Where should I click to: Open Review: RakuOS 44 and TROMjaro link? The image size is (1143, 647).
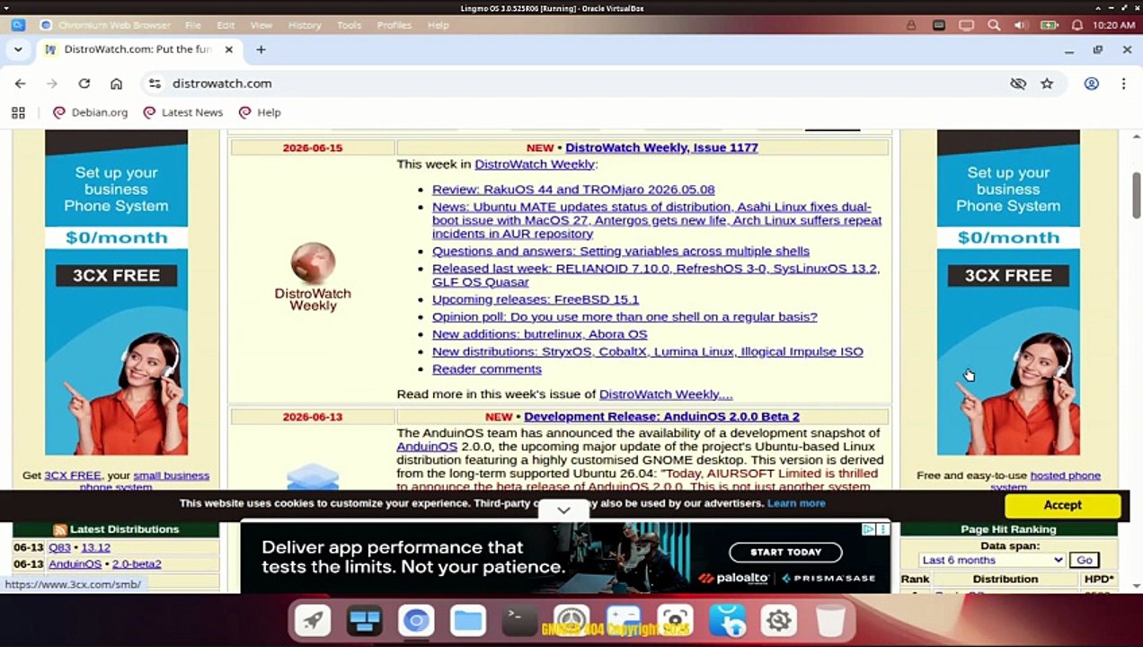click(x=573, y=190)
